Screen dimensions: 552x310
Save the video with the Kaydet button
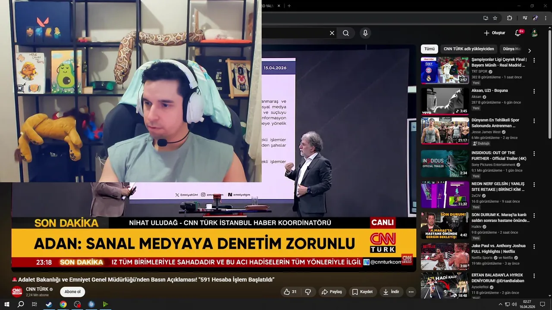point(362,292)
